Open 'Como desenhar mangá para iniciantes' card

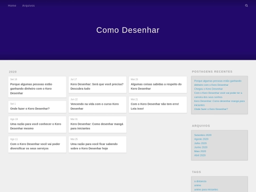tap(98, 124)
